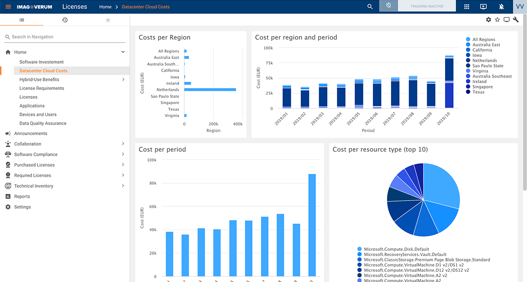Click the search magnifier in top bar

(x=370, y=6)
